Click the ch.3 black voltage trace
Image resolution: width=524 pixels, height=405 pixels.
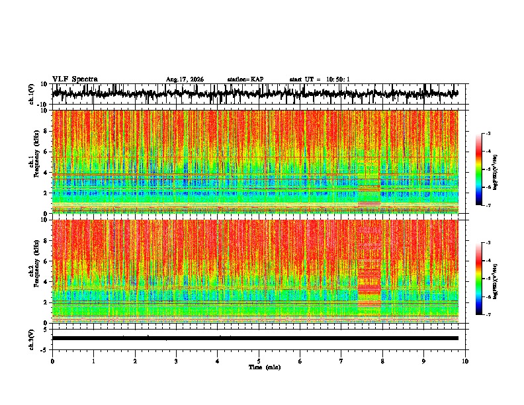click(x=255, y=338)
